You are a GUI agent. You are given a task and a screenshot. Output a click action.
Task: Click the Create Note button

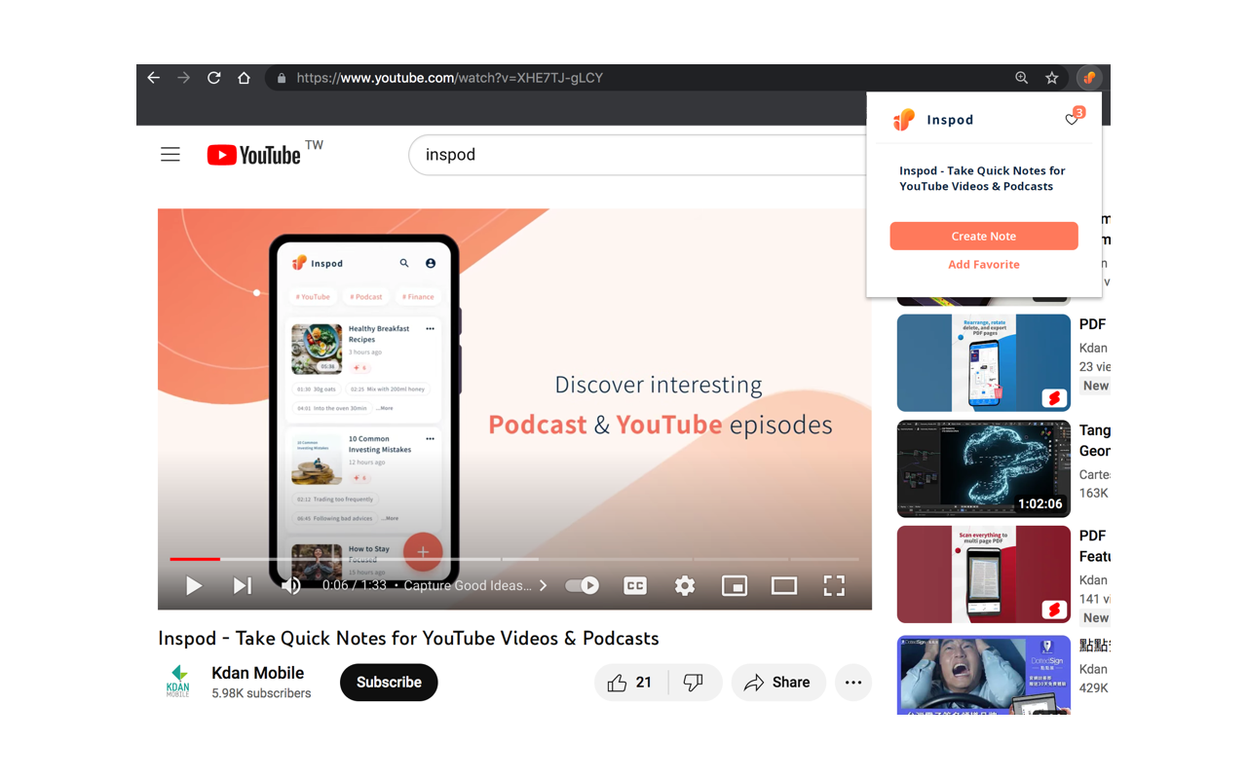point(983,236)
